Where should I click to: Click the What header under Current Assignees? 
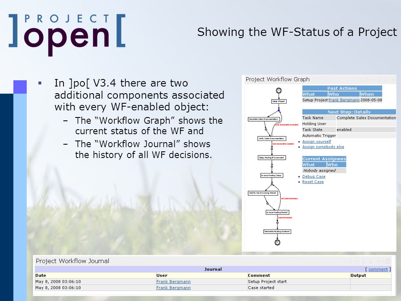pyautogui.click(x=314, y=165)
